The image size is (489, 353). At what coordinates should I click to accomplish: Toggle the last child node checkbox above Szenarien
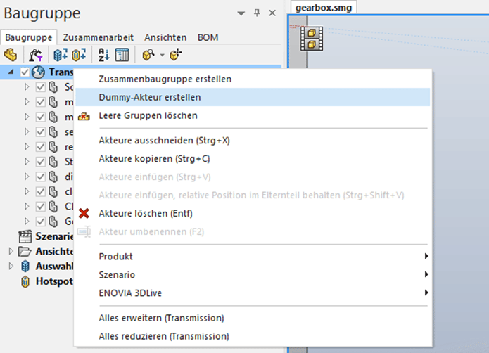[41, 221]
